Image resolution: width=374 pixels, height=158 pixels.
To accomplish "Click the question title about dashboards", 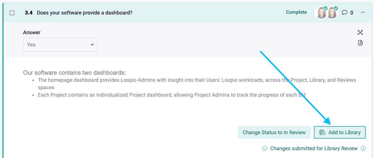I will [x=84, y=13].
